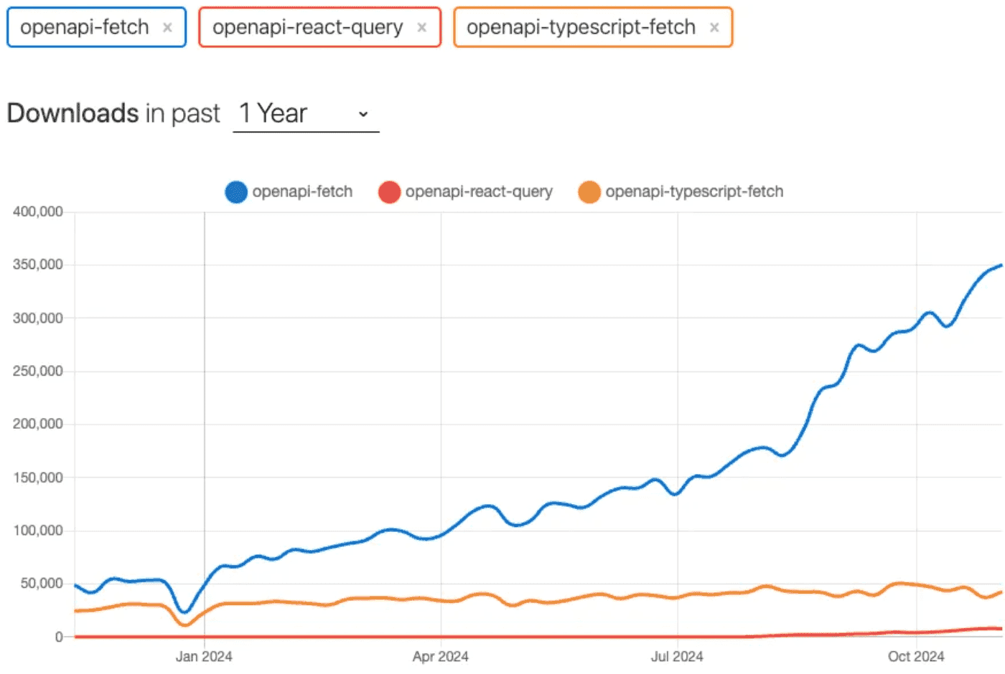Screen dimensions: 1005x674
Task: Hide openapi-fetch series via legend label
Action: 302,191
